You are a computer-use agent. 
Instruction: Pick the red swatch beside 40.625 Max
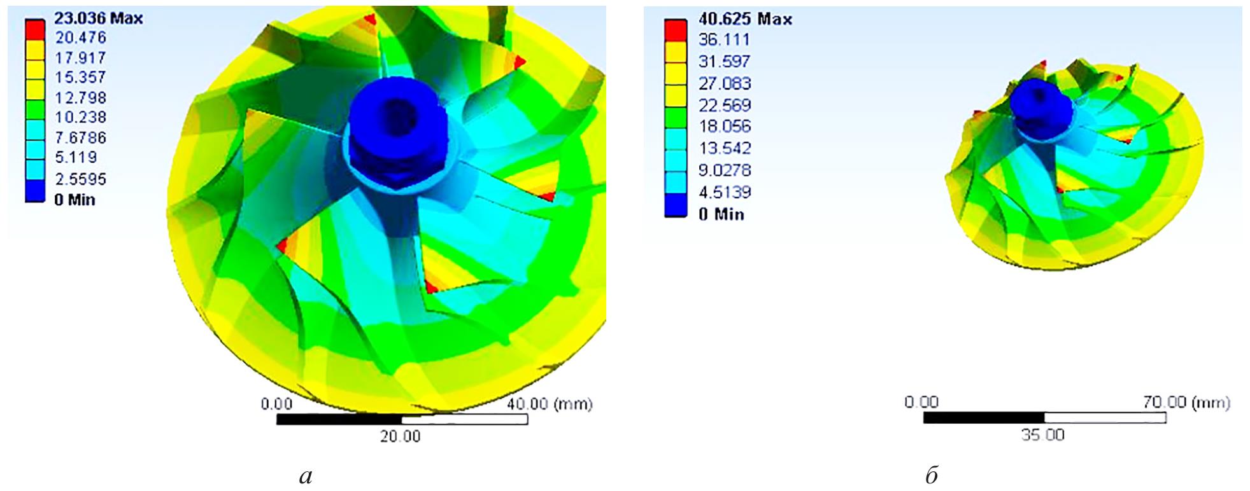(675, 30)
